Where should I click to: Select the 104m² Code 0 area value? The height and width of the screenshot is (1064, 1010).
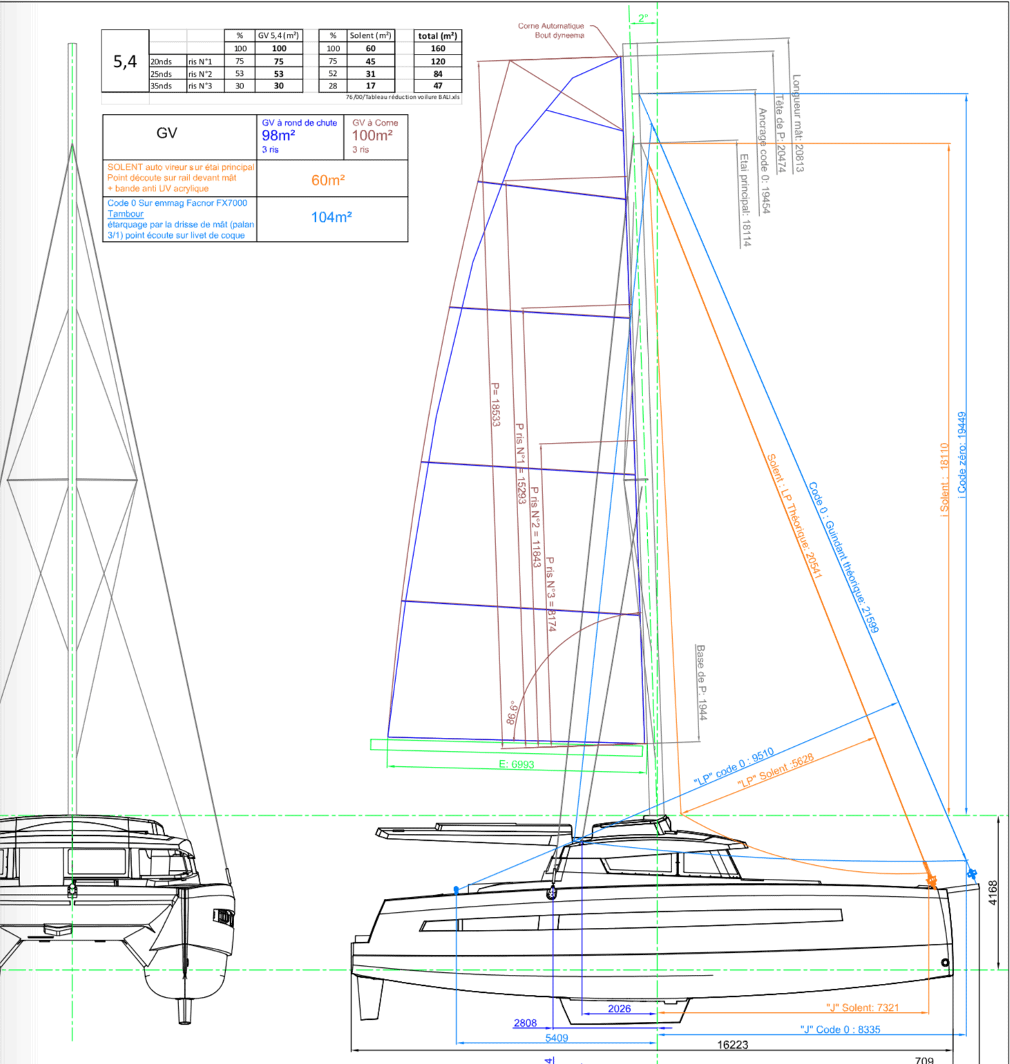coord(332,218)
